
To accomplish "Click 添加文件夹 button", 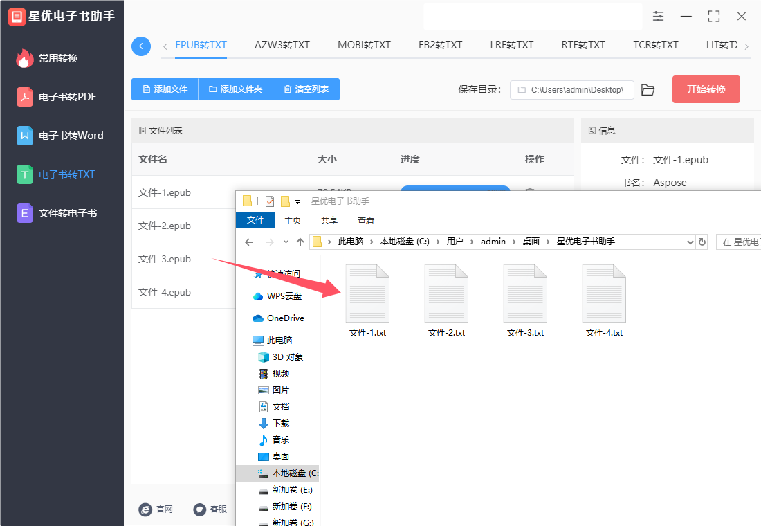I will click(x=235, y=89).
